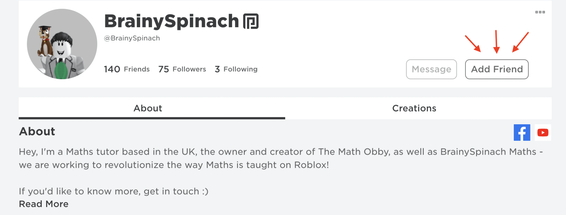Open the YouTube channel icon
The height and width of the screenshot is (215, 566).
pos(543,133)
